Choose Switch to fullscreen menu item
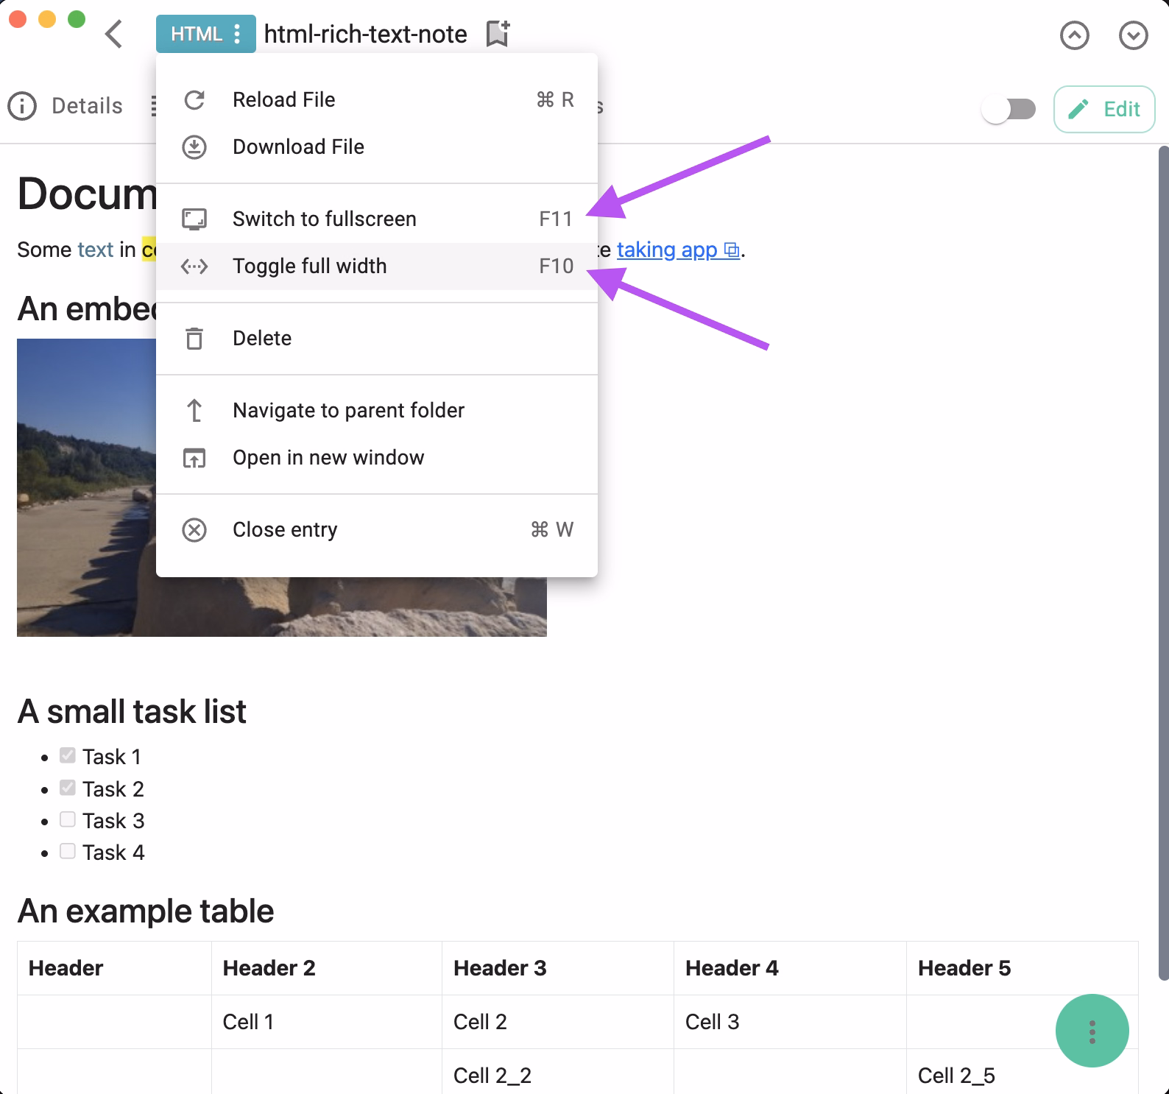This screenshot has height=1094, width=1169. [x=324, y=219]
